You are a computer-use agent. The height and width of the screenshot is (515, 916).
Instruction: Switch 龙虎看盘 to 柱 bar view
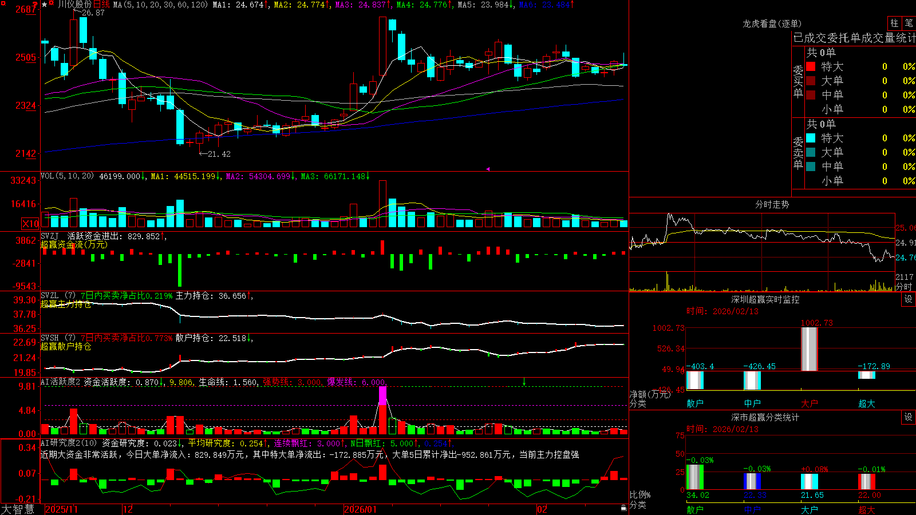(894, 23)
